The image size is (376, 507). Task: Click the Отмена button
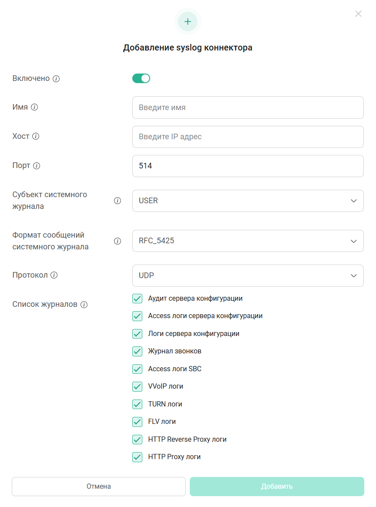point(98,486)
